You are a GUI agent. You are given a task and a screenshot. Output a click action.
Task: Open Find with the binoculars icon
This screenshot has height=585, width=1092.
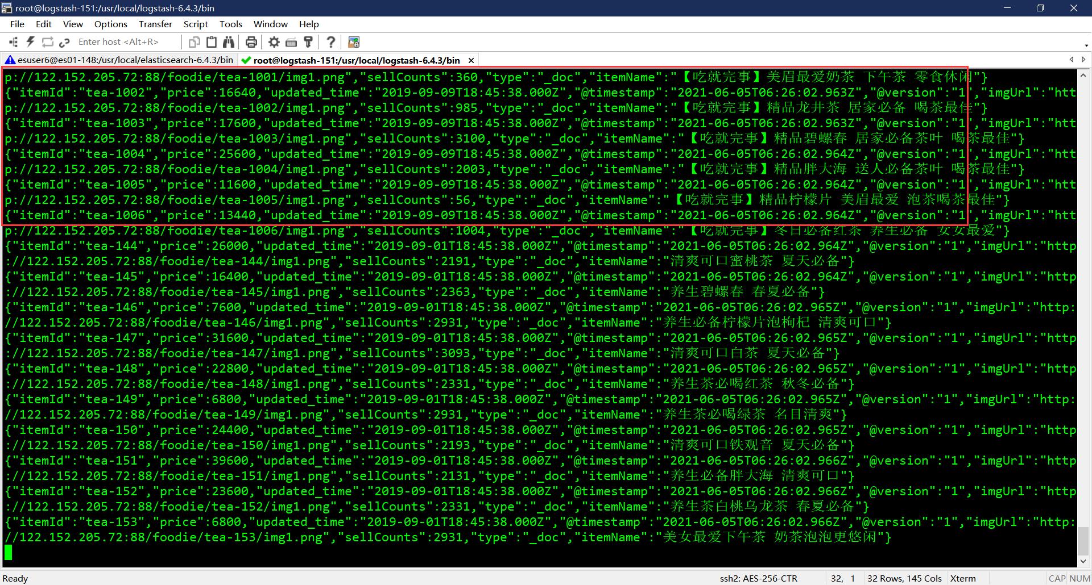(x=229, y=42)
